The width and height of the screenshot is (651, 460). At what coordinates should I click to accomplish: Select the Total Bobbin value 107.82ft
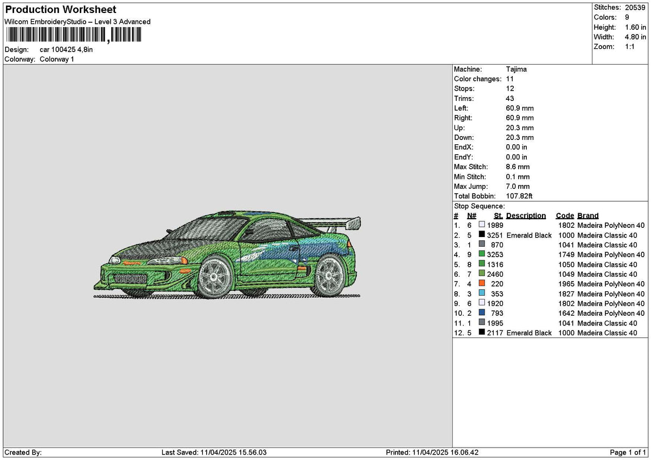point(520,196)
